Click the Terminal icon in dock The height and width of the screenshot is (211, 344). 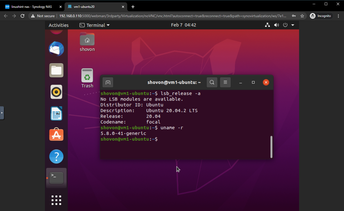[56, 178]
